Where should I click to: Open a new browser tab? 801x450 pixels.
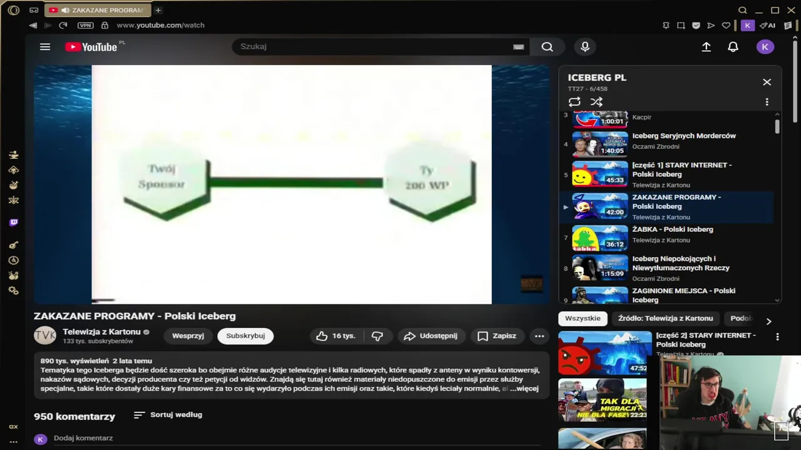[158, 10]
